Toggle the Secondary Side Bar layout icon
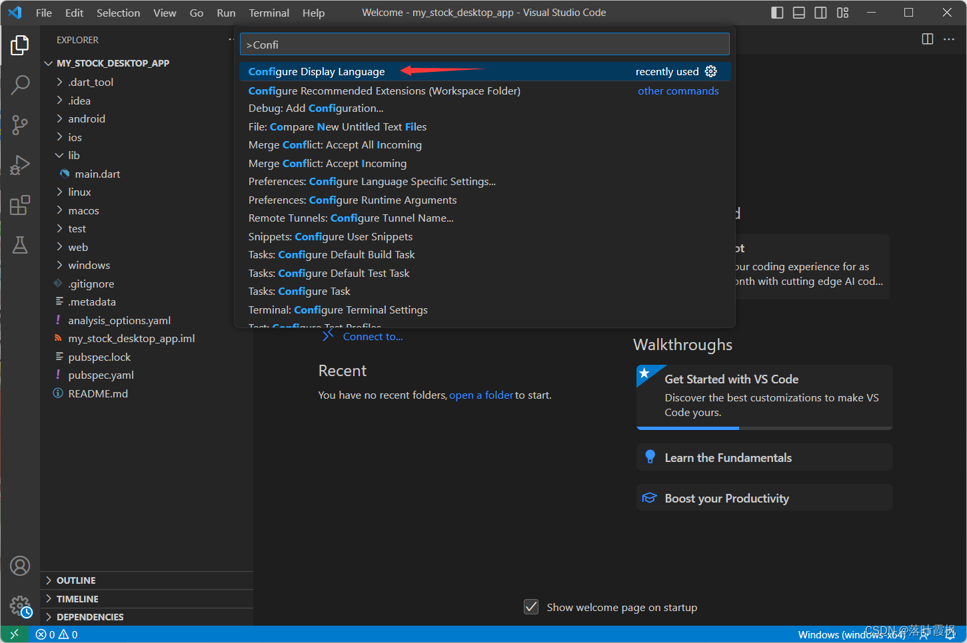Image resolution: width=967 pixels, height=643 pixels. [821, 13]
